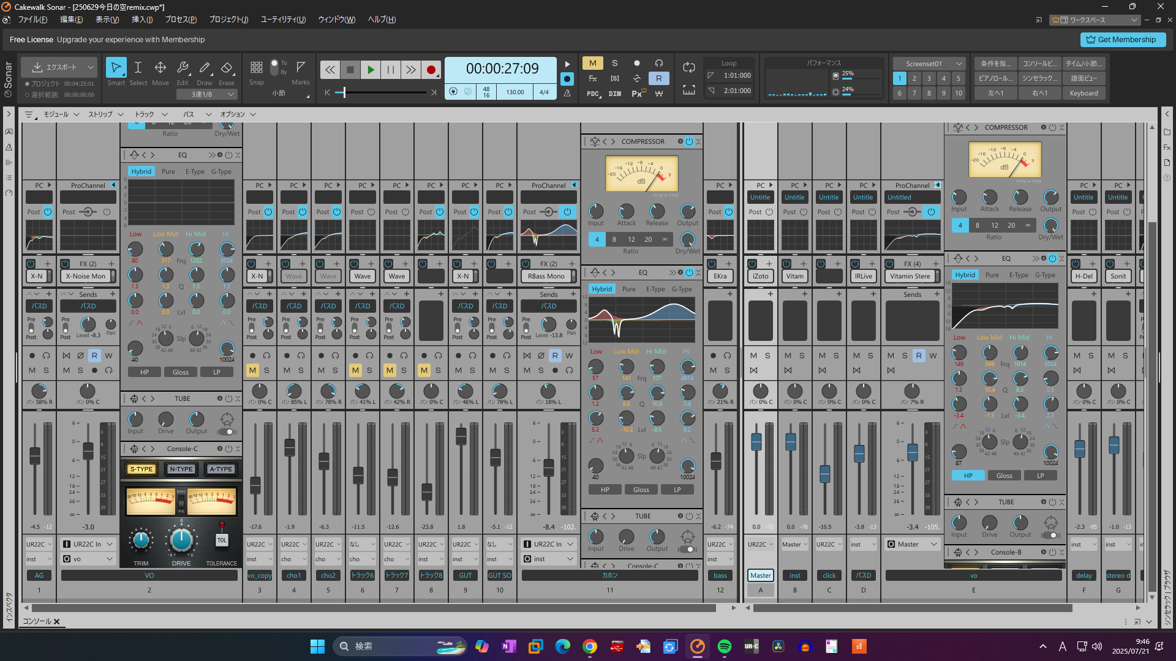
Task: Open the Windows Start menu
Action: click(x=317, y=646)
